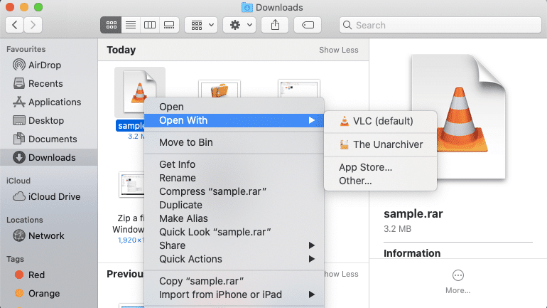Choose The Unarchiver to open file
The height and width of the screenshot is (308, 547).
click(x=387, y=144)
